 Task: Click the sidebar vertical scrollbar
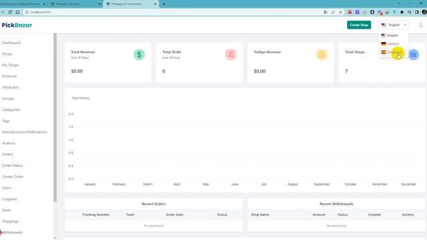(x=55, y=117)
